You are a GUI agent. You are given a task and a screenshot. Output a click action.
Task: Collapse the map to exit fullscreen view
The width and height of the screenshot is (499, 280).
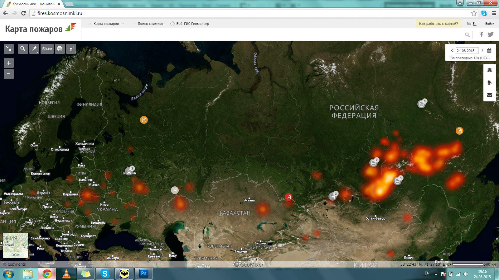coord(9,49)
